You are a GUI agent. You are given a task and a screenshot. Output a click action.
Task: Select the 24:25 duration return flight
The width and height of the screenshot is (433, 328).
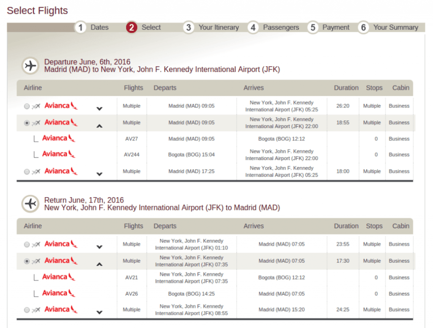point(27,310)
